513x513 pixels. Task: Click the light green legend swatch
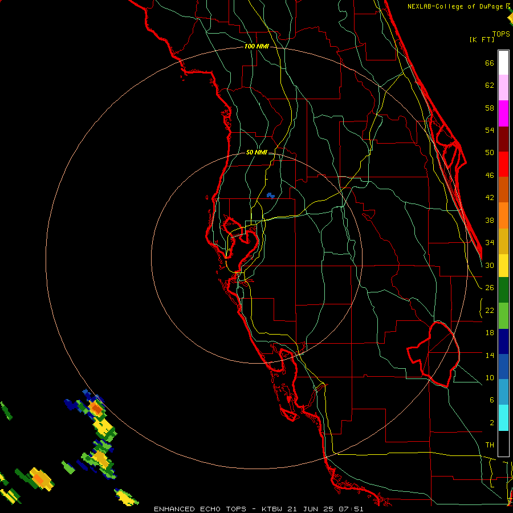click(503, 315)
